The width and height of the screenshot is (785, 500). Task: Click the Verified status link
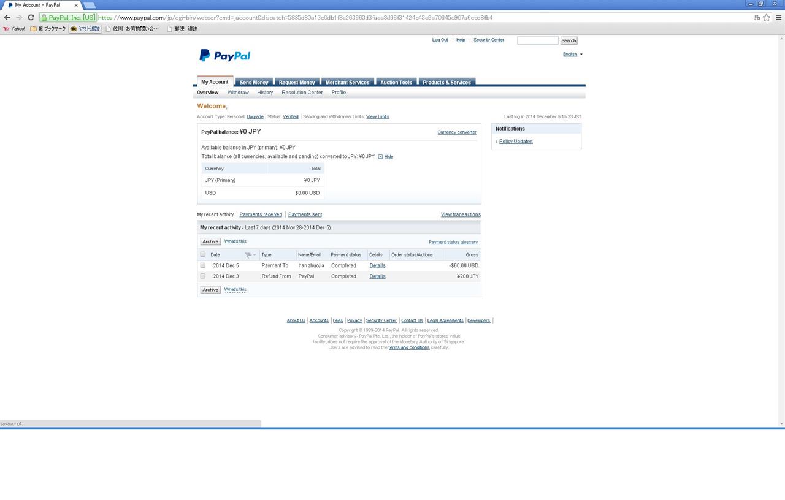tap(291, 116)
